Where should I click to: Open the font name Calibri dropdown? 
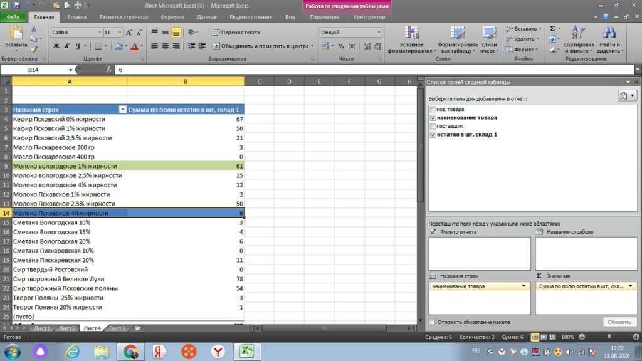click(x=100, y=33)
